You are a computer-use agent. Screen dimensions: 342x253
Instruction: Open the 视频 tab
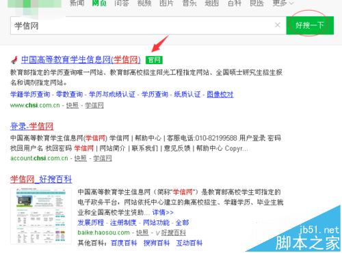(144, 3)
